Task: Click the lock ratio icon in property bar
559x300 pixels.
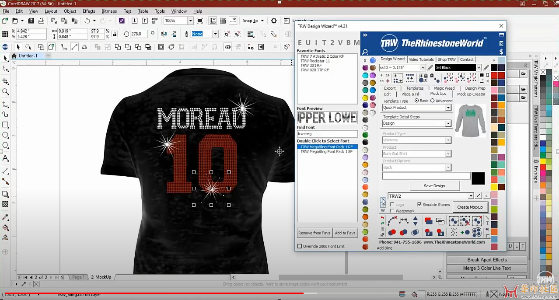Action: click(x=115, y=34)
